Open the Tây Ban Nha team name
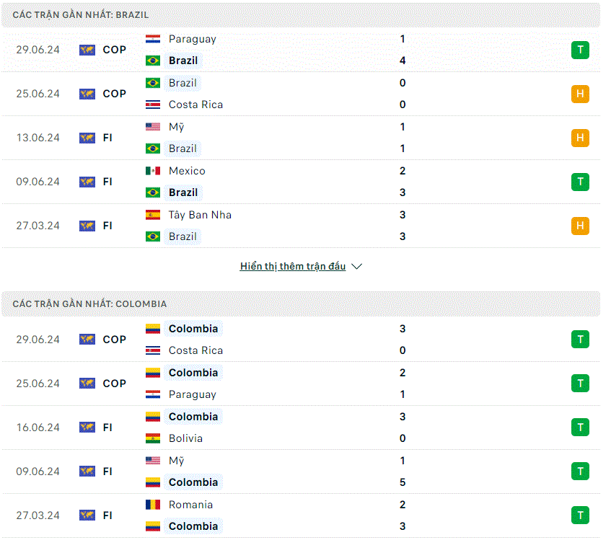The height and width of the screenshot is (540, 611). pyautogui.click(x=200, y=215)
